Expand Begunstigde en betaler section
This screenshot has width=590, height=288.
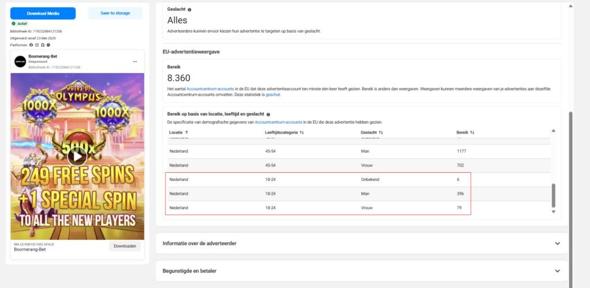tap(362, 271)
